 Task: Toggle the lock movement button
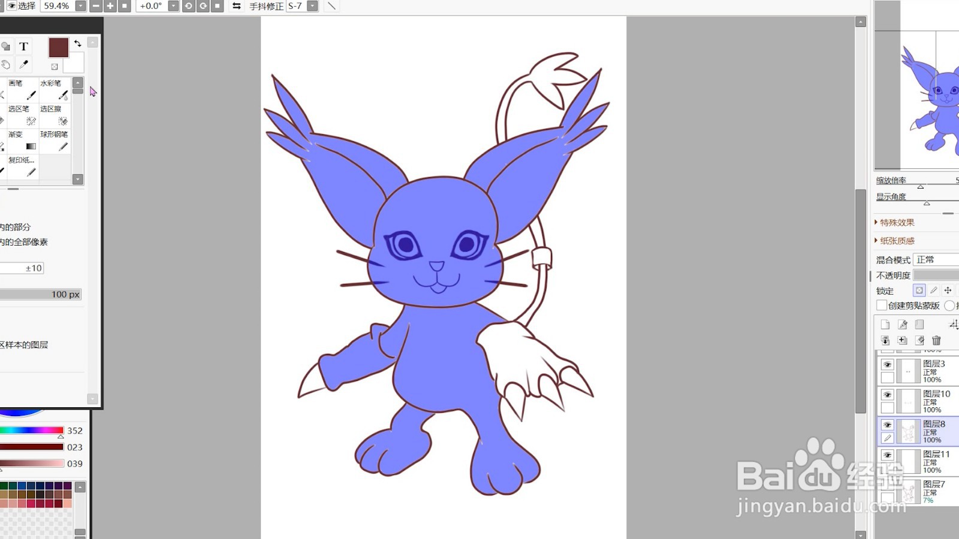pyautogui.click(x=948, y=290)
